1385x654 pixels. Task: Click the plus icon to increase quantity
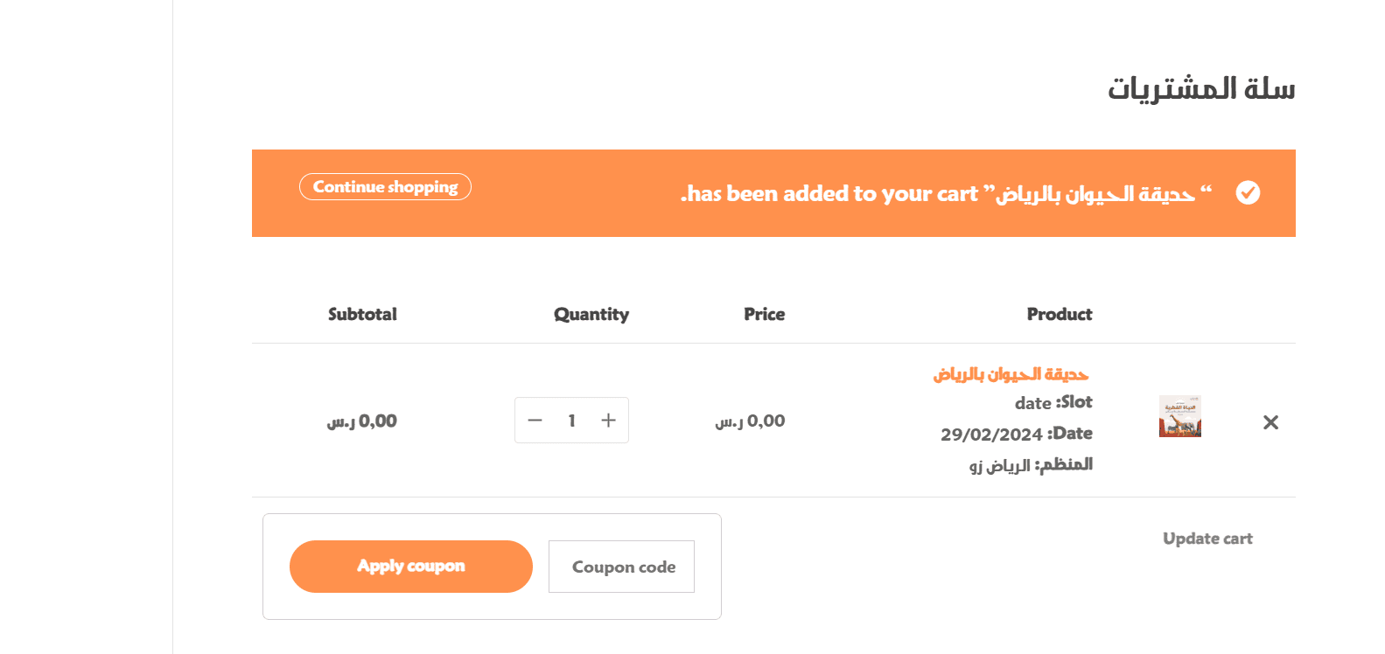tap(609, 421)
